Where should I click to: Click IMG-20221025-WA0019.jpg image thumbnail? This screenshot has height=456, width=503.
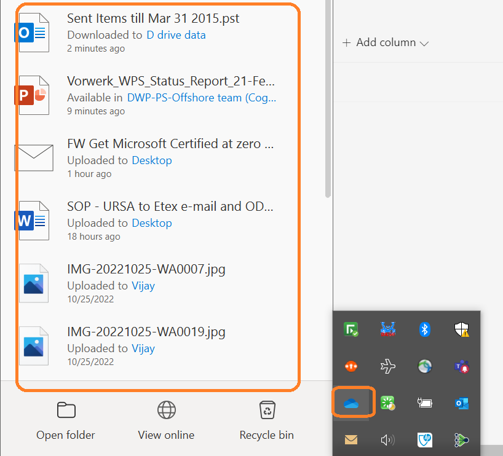click(x=33, y=346)
